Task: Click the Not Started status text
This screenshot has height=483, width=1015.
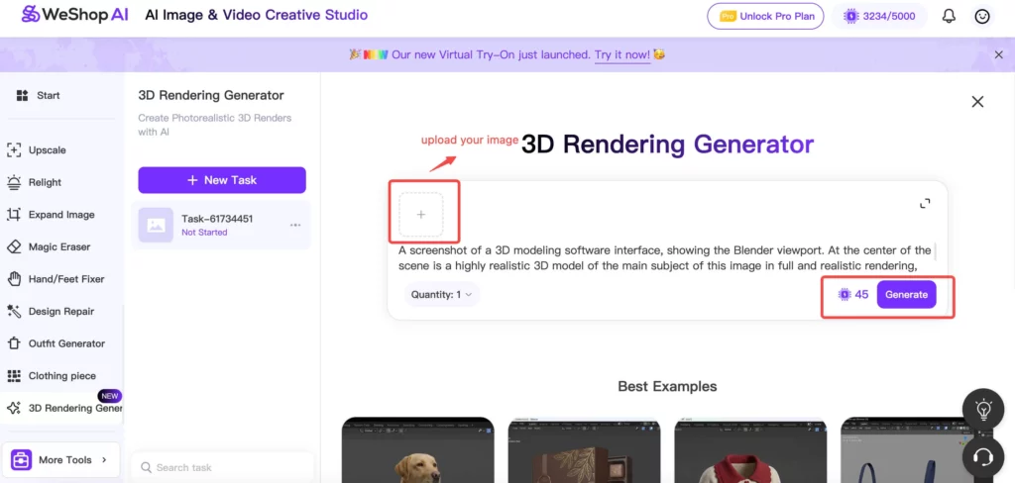Action: tap(204, 233)
